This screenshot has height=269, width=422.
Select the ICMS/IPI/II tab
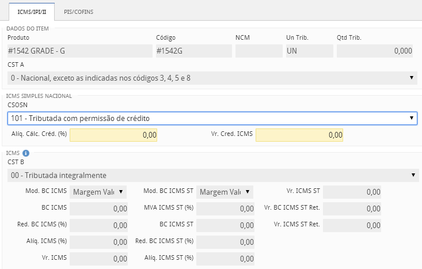click(28, 12)
